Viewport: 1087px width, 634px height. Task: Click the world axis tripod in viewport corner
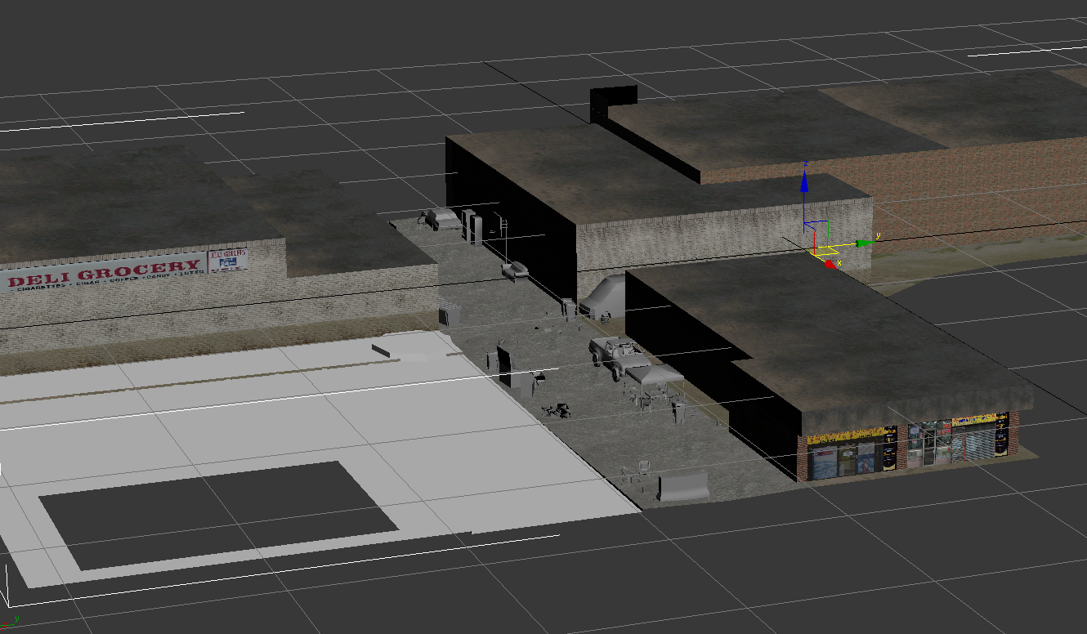point(11,621)
